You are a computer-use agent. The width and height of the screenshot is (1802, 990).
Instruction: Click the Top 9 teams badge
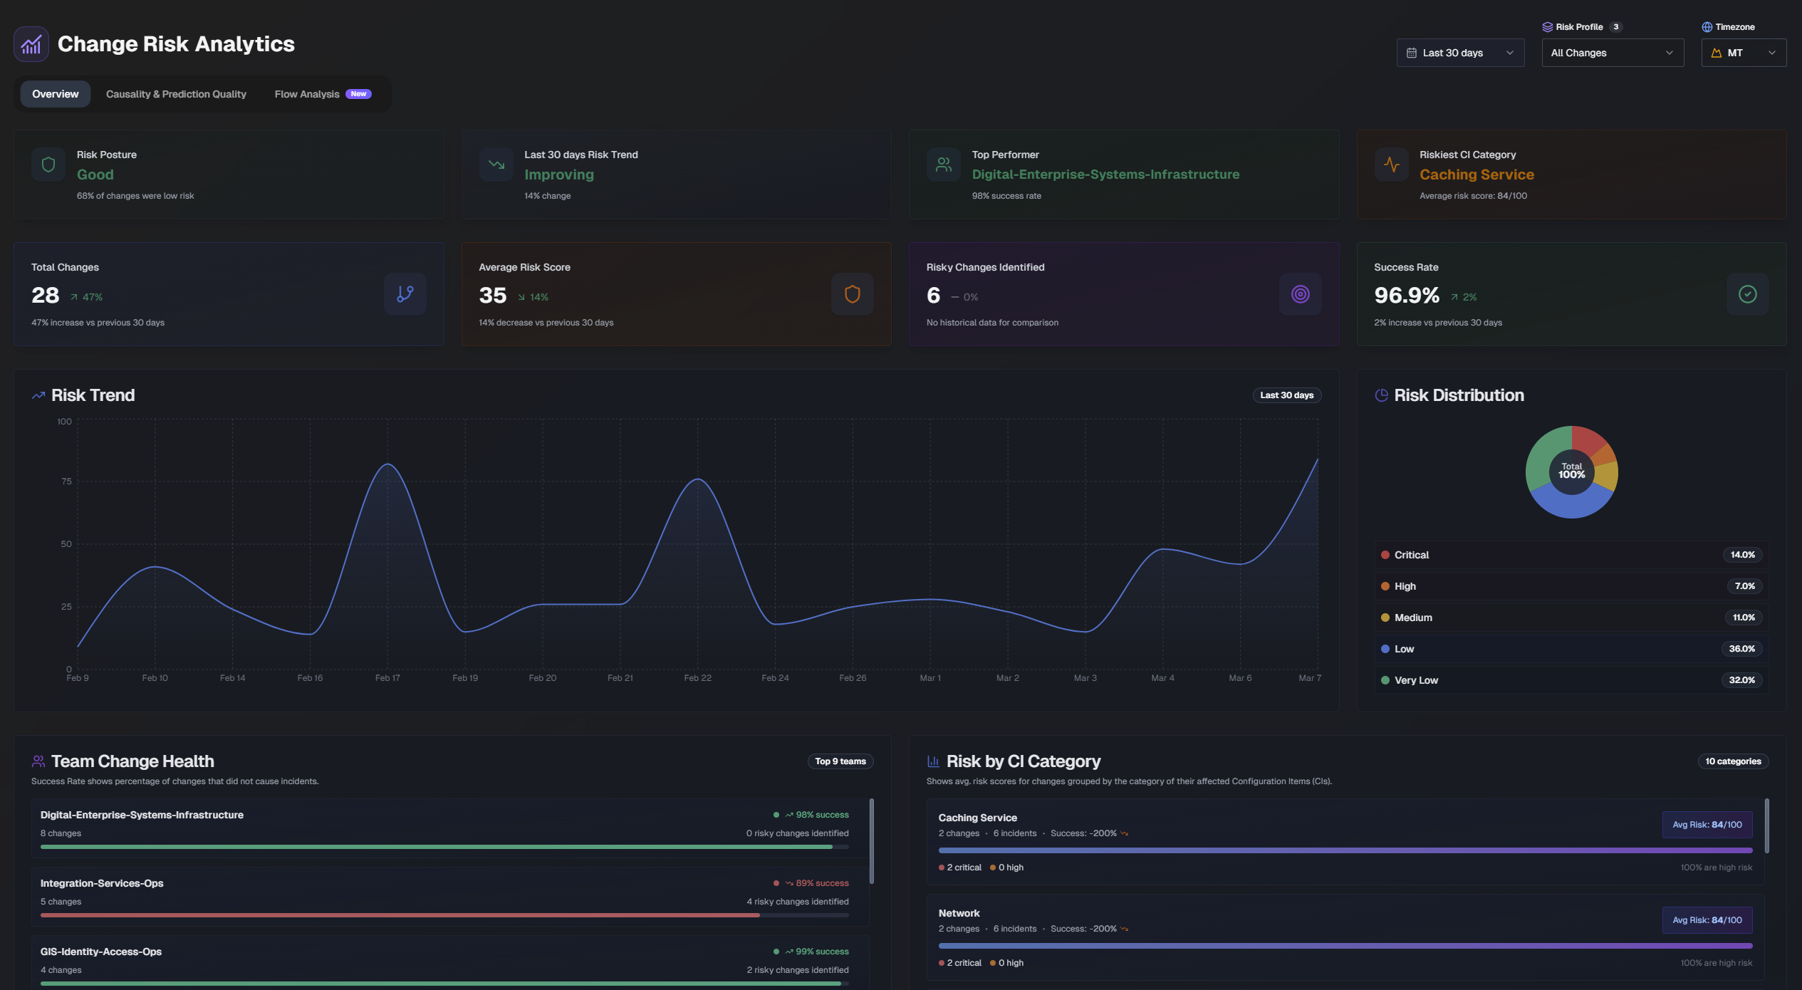840,761
